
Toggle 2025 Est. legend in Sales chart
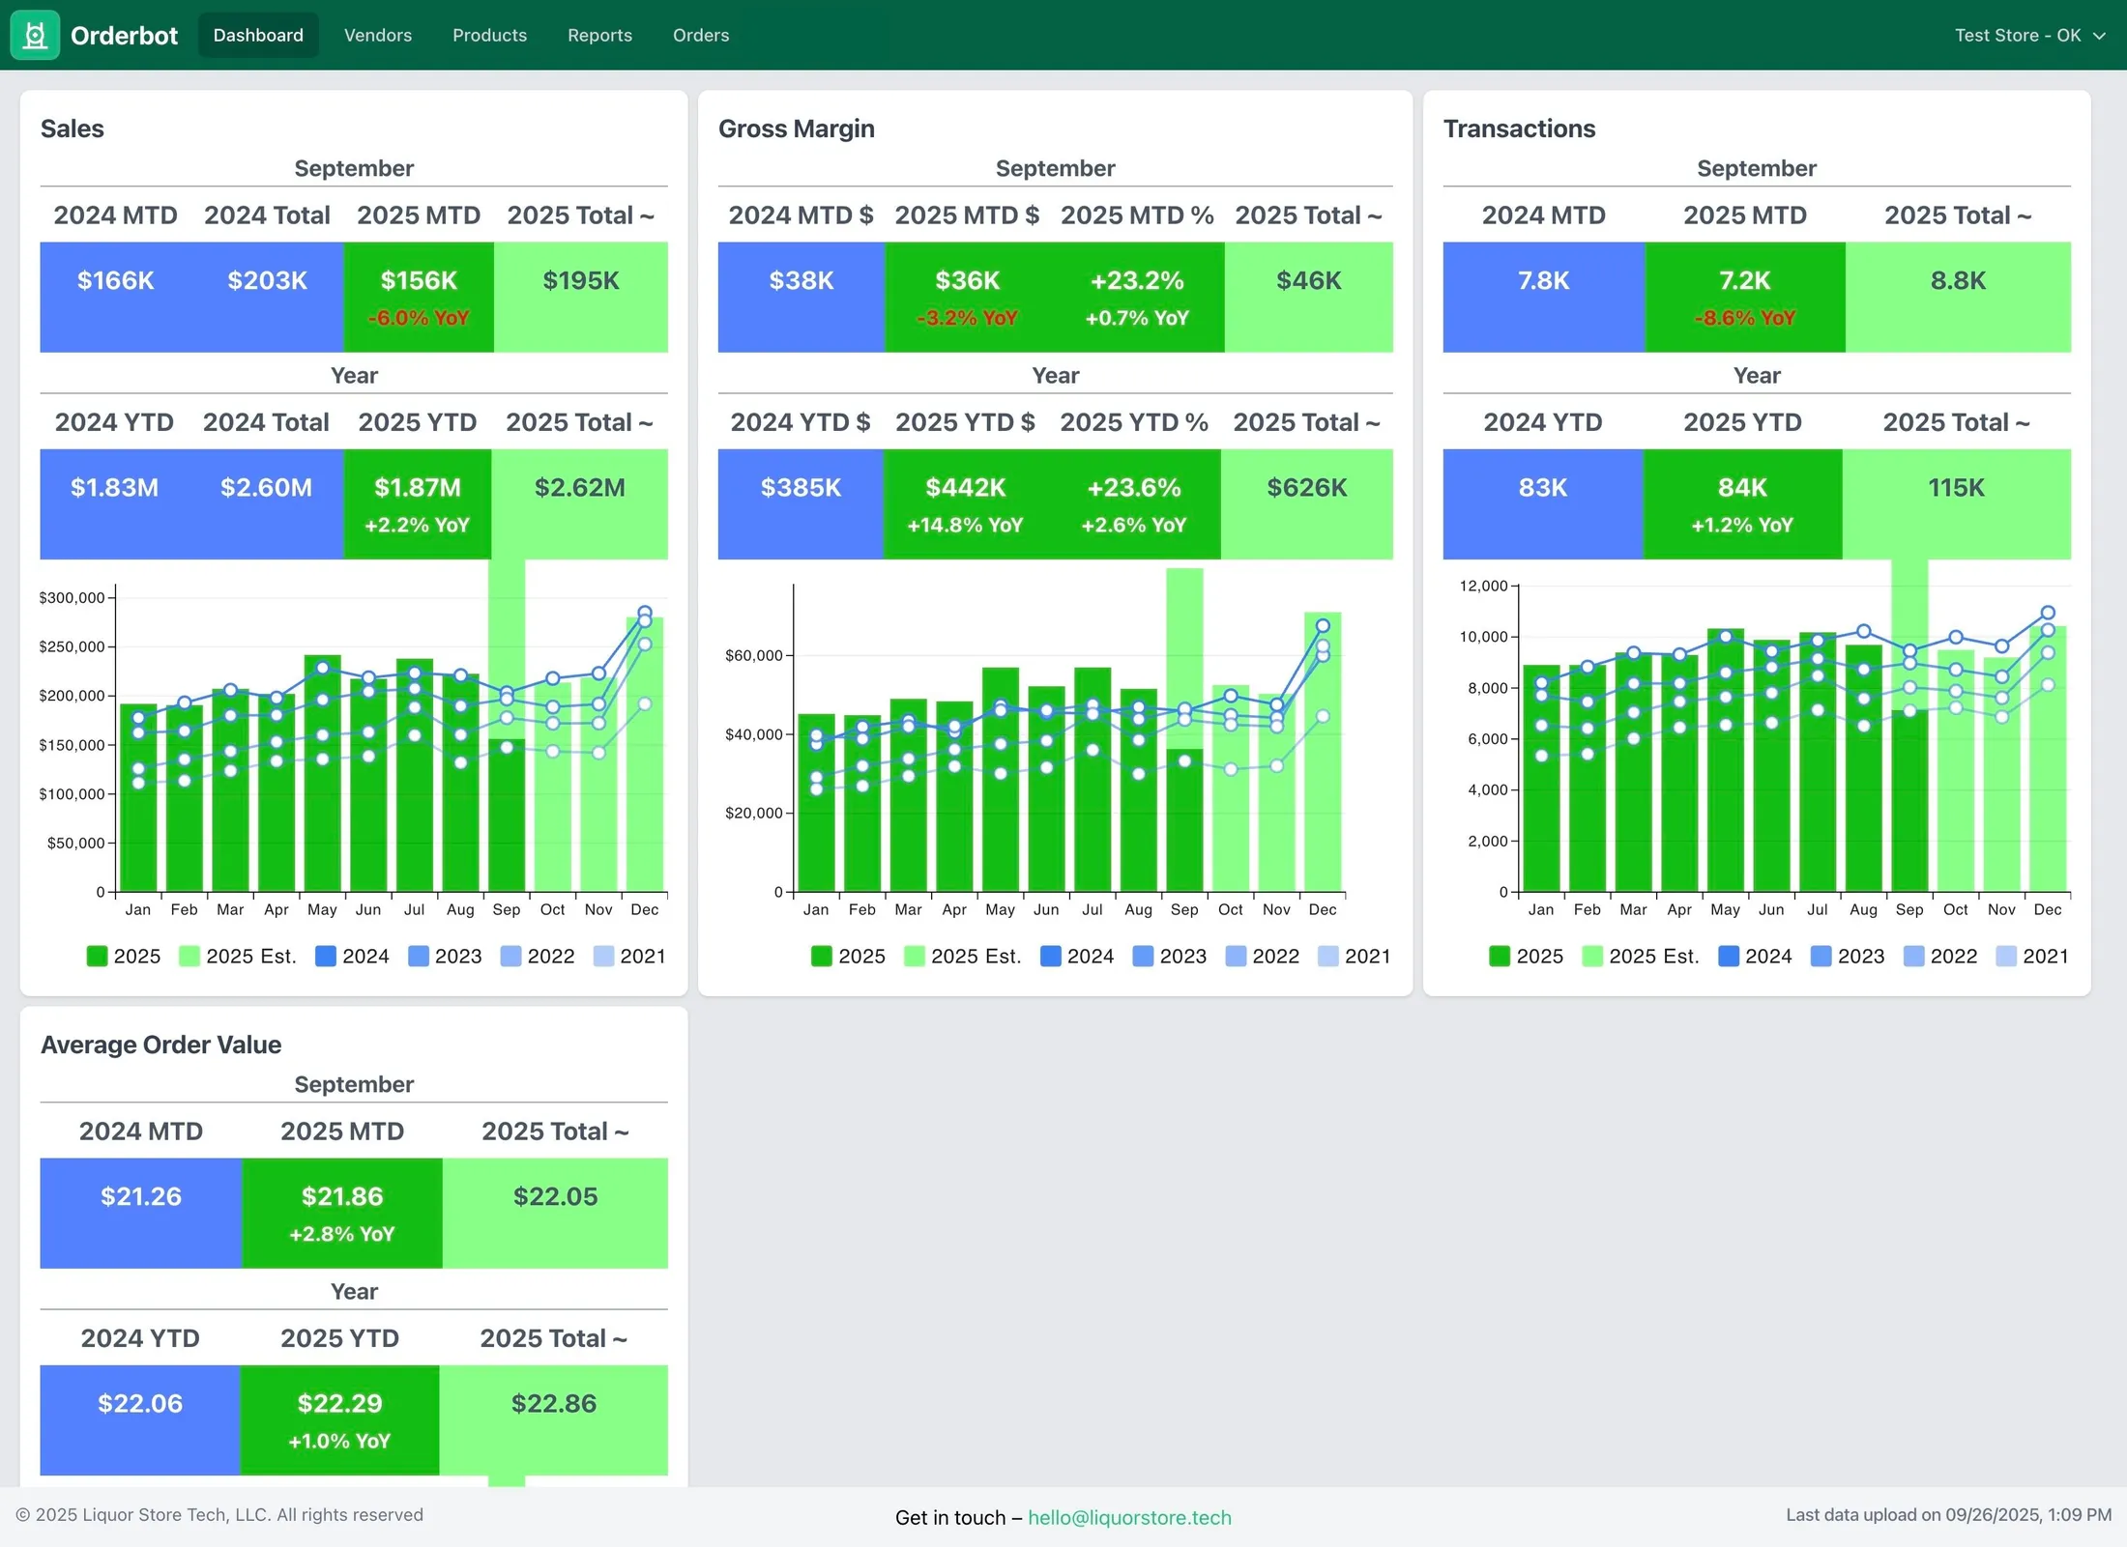click(x=189, y=956)
